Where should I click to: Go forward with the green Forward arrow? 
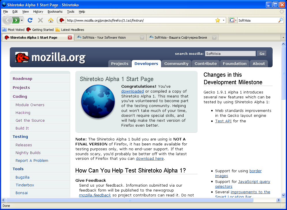[16, 20]
